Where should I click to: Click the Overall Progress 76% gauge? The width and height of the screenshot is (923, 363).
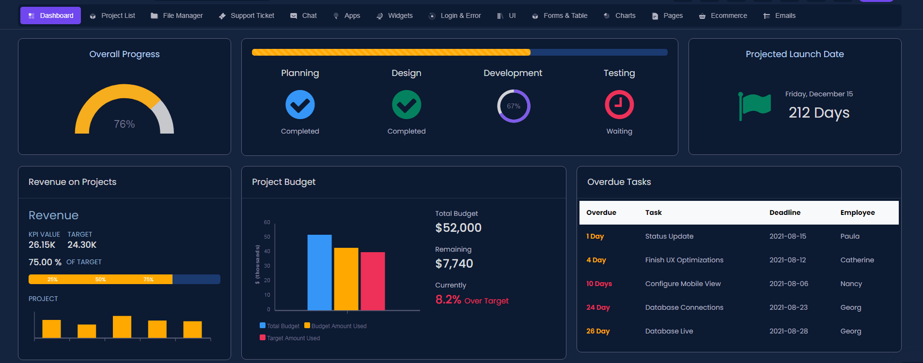[125, 110]
